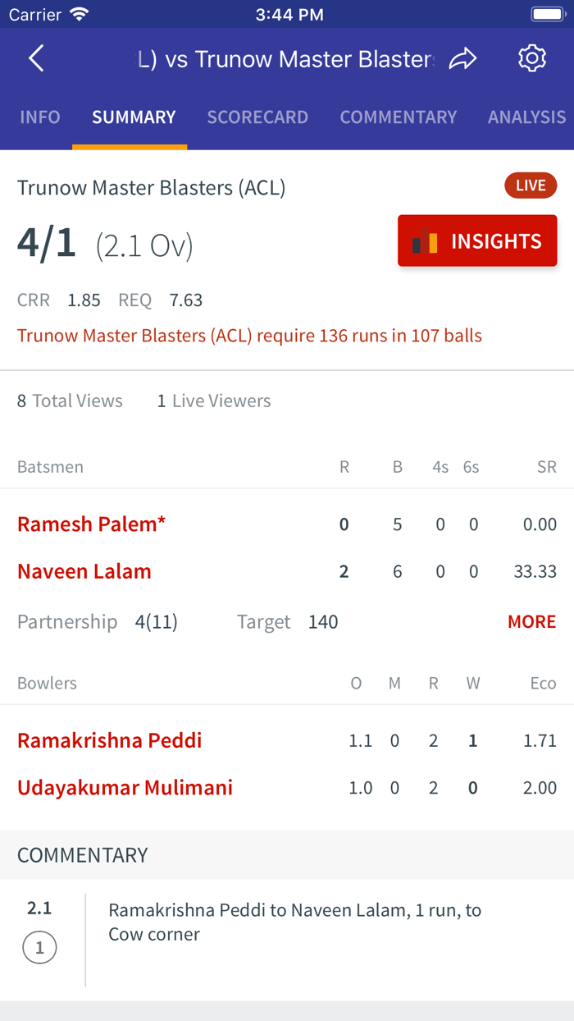The image size is (574, 1021).
Task: Go back using the back arrow
Action: (x=35, y=57)
